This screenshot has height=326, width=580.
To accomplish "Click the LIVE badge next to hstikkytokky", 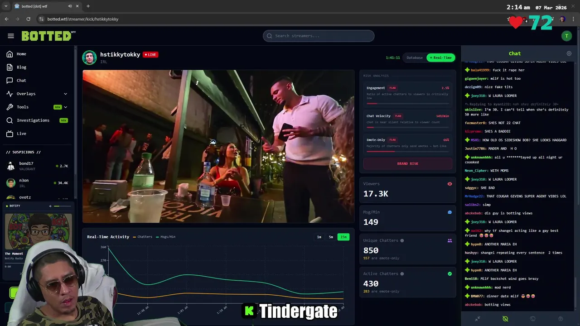I will [x=150, y=54].
